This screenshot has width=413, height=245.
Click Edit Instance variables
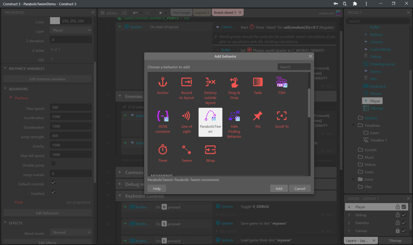pyautogui.click(x=47, y=79)
